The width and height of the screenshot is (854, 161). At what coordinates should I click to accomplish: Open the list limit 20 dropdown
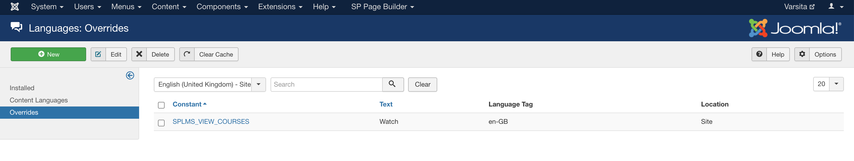pos(828,84)
